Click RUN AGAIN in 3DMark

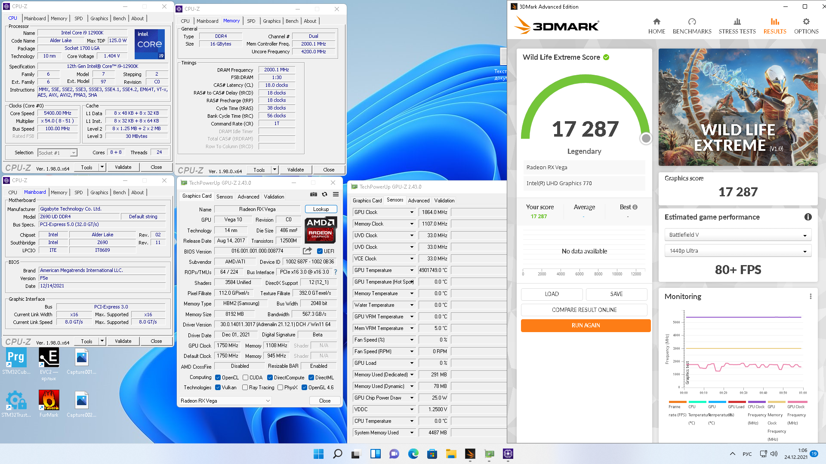(586, 326)
